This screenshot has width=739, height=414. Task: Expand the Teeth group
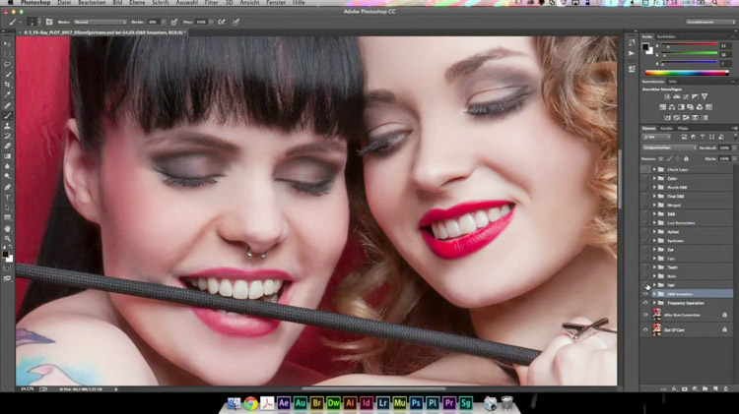654,267
